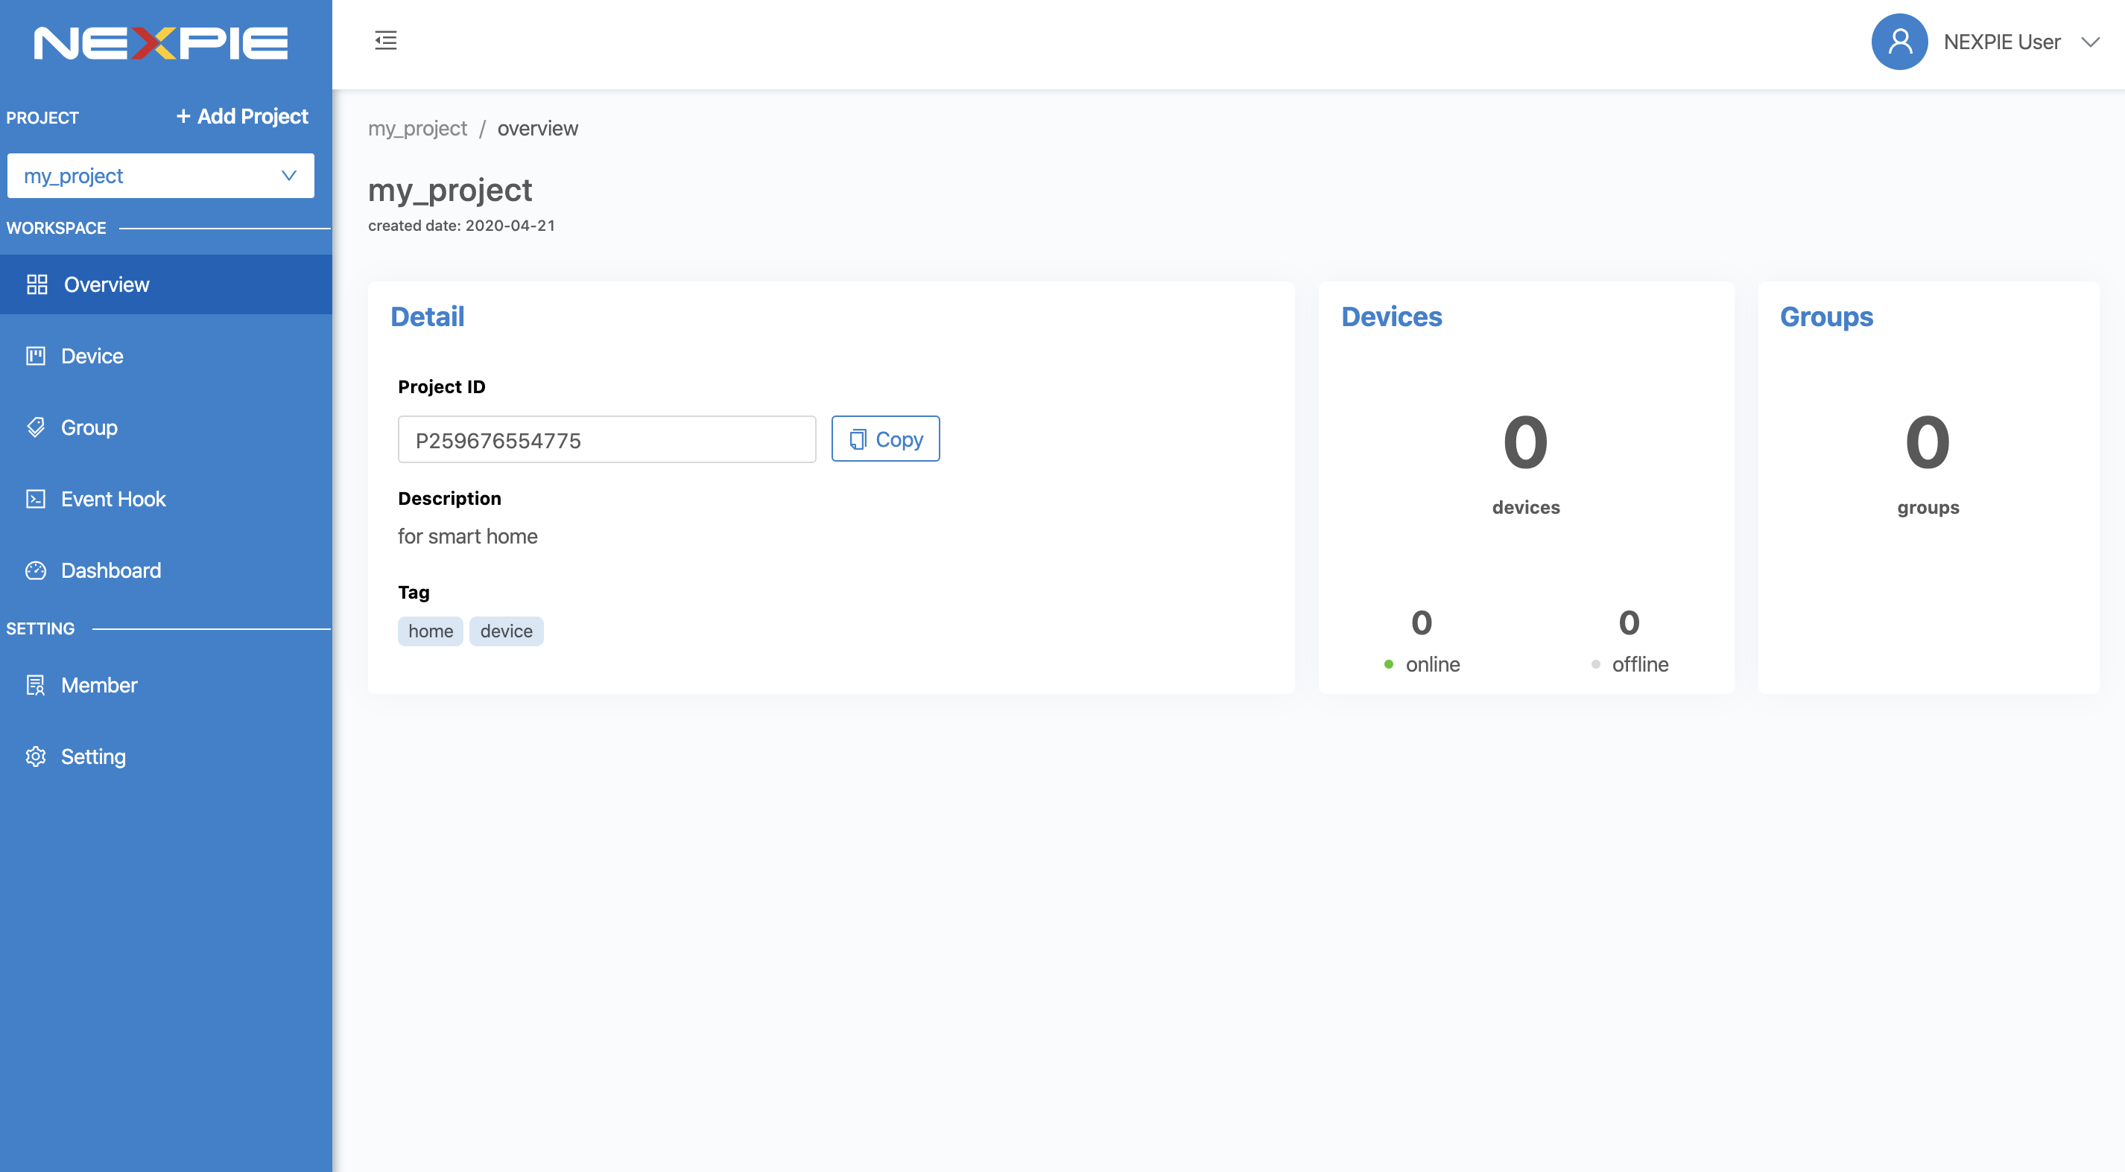Click the Overview grid icon
This screenshot has width=2125, height=1172.
click(37, 284)
